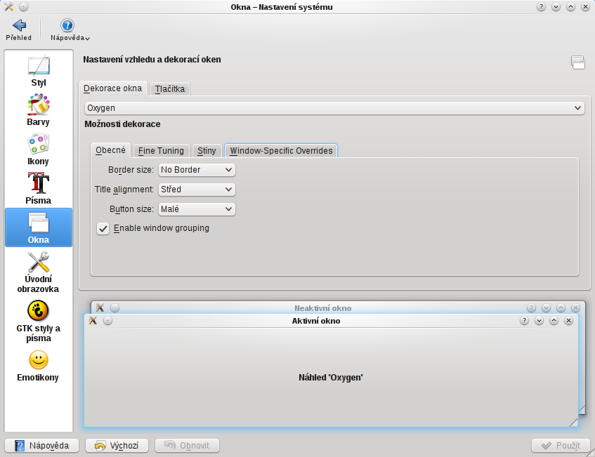Open the Button size dropdown
Screen dimensions: 595x457
click(197, 209)
